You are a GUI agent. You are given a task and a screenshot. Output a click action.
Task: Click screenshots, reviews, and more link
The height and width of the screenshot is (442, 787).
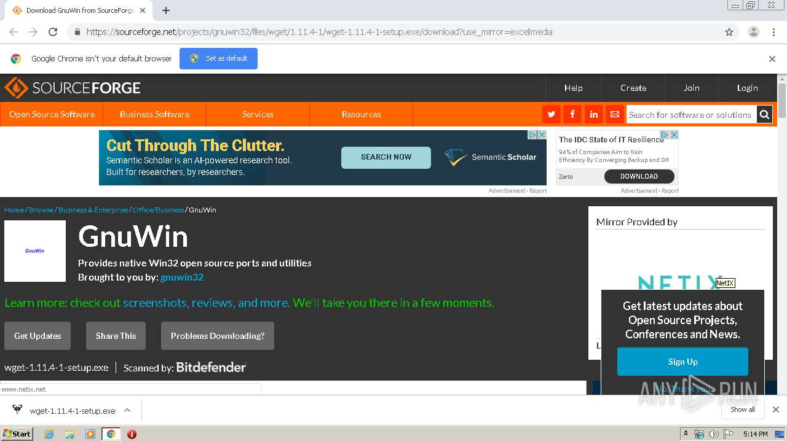(x=206, y=303)
